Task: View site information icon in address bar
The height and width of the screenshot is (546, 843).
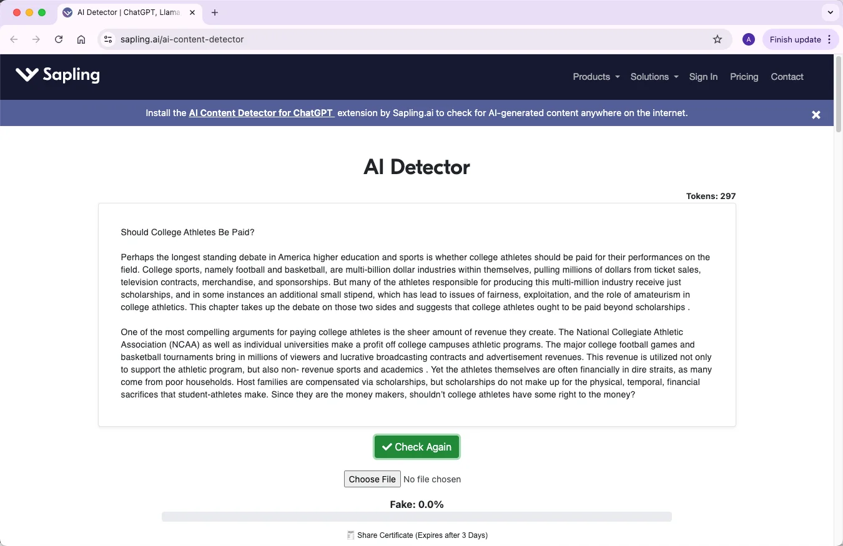Action: (x=108, y=39)
